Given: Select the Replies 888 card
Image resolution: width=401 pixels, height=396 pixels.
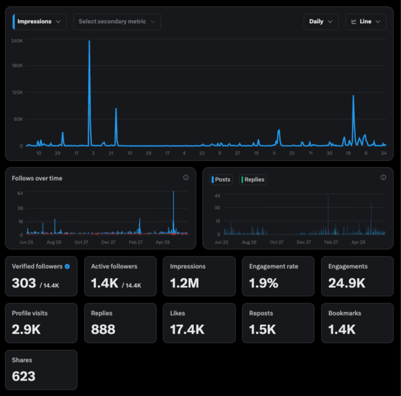Looking at the screenshot, I should (x=120, y=323).
